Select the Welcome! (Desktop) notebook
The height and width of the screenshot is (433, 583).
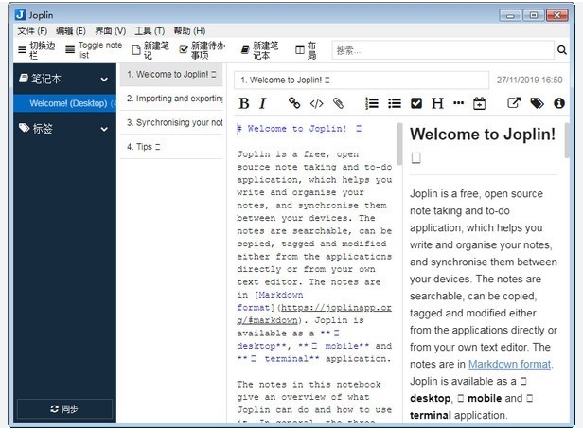(64, 103)
